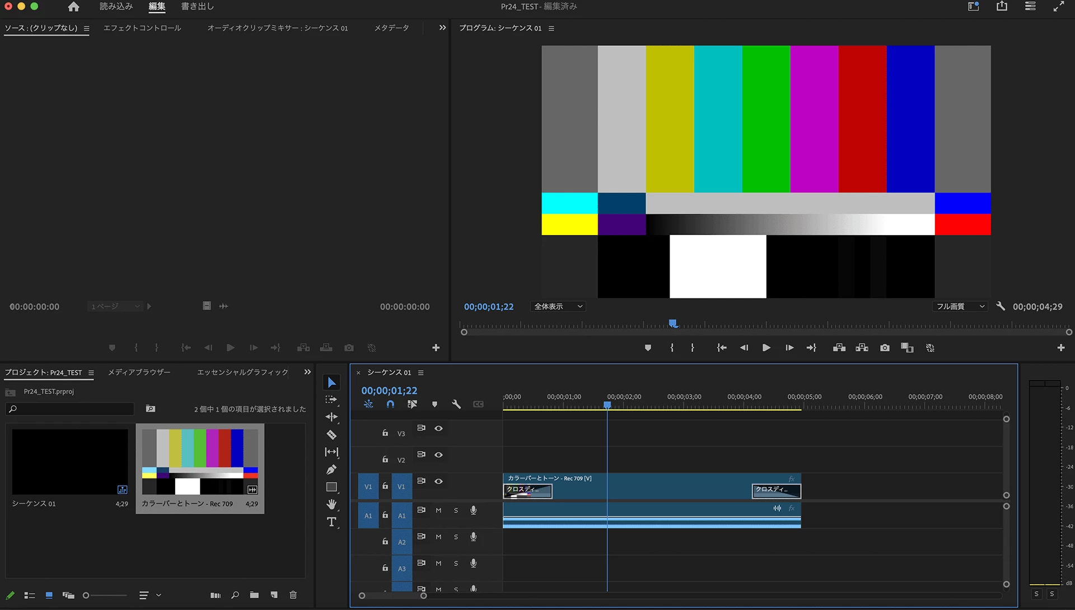Viewport: 1075px width, 610px height.
Task: Adjust thumbnail size slider in Project panel
Action: pyautogui.click(x=86, y=595)
